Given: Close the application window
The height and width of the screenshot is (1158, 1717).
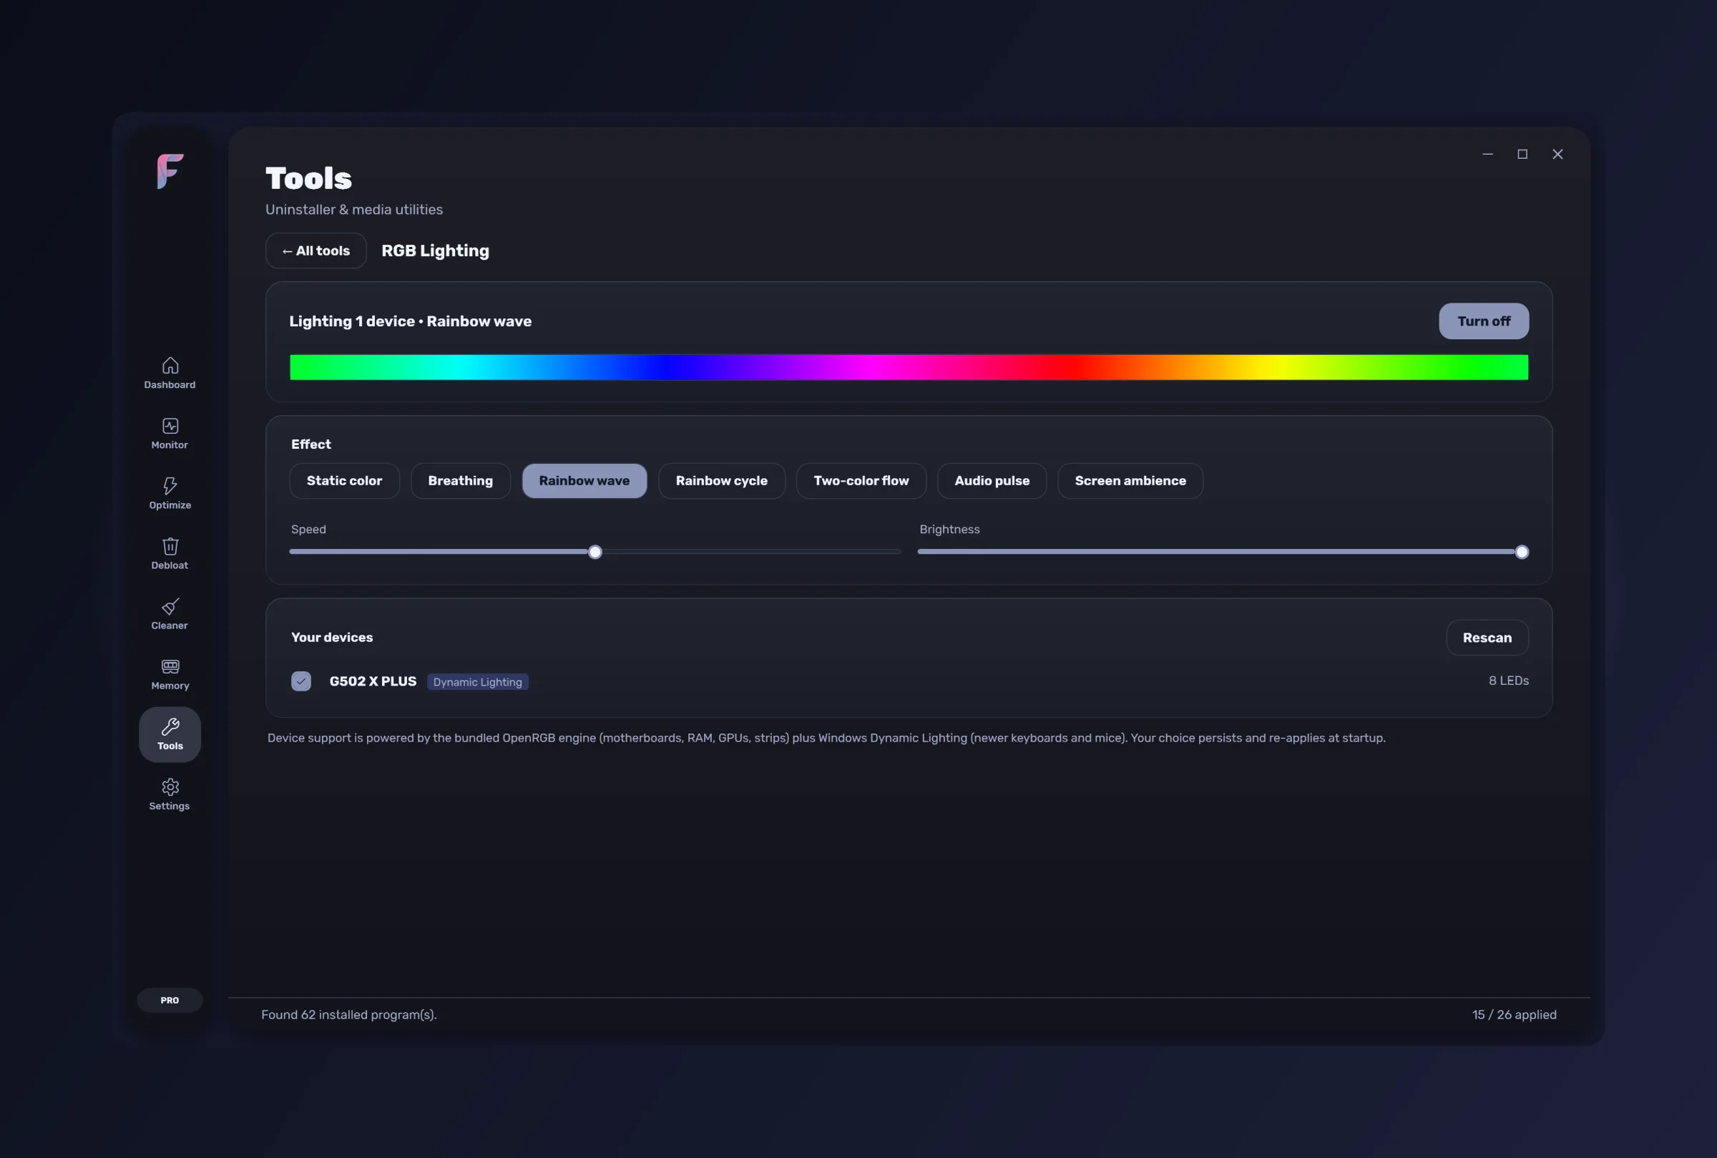Looking at the screenshot, I should pos(1557,155).
